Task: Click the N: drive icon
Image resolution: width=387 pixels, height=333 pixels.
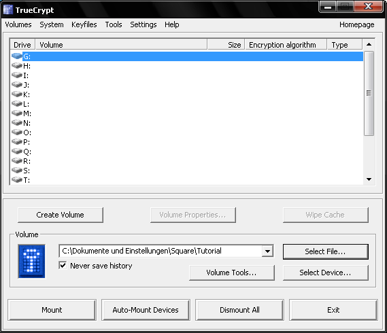Action: [17, 122]
